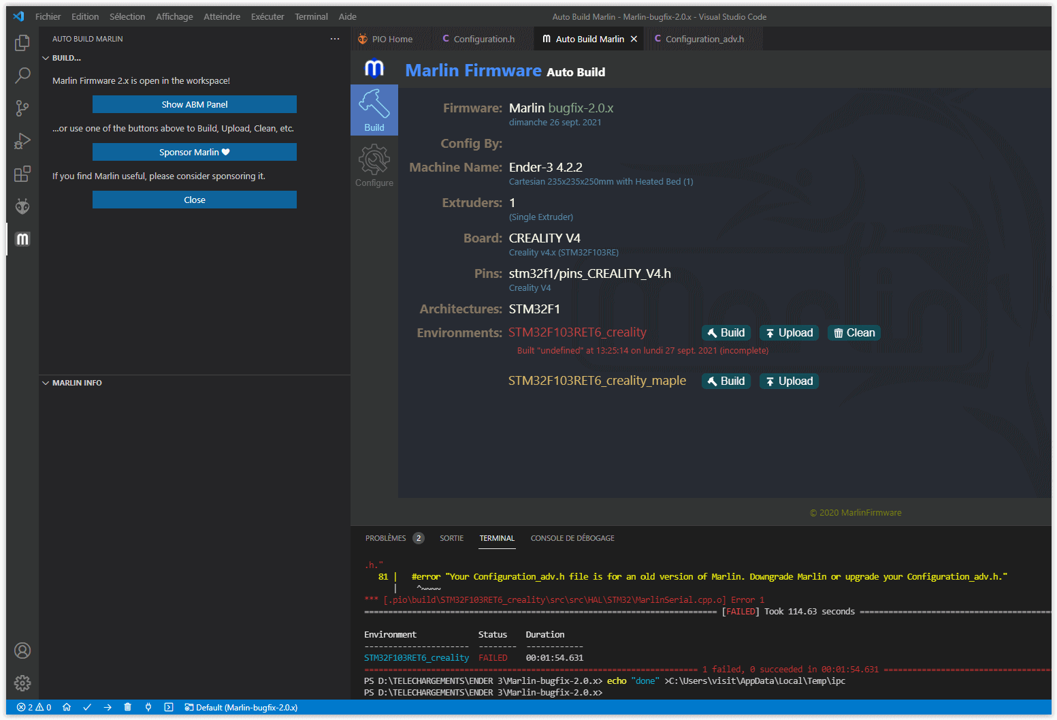Click the Sponsor Marlin button

tap(195, 152)
